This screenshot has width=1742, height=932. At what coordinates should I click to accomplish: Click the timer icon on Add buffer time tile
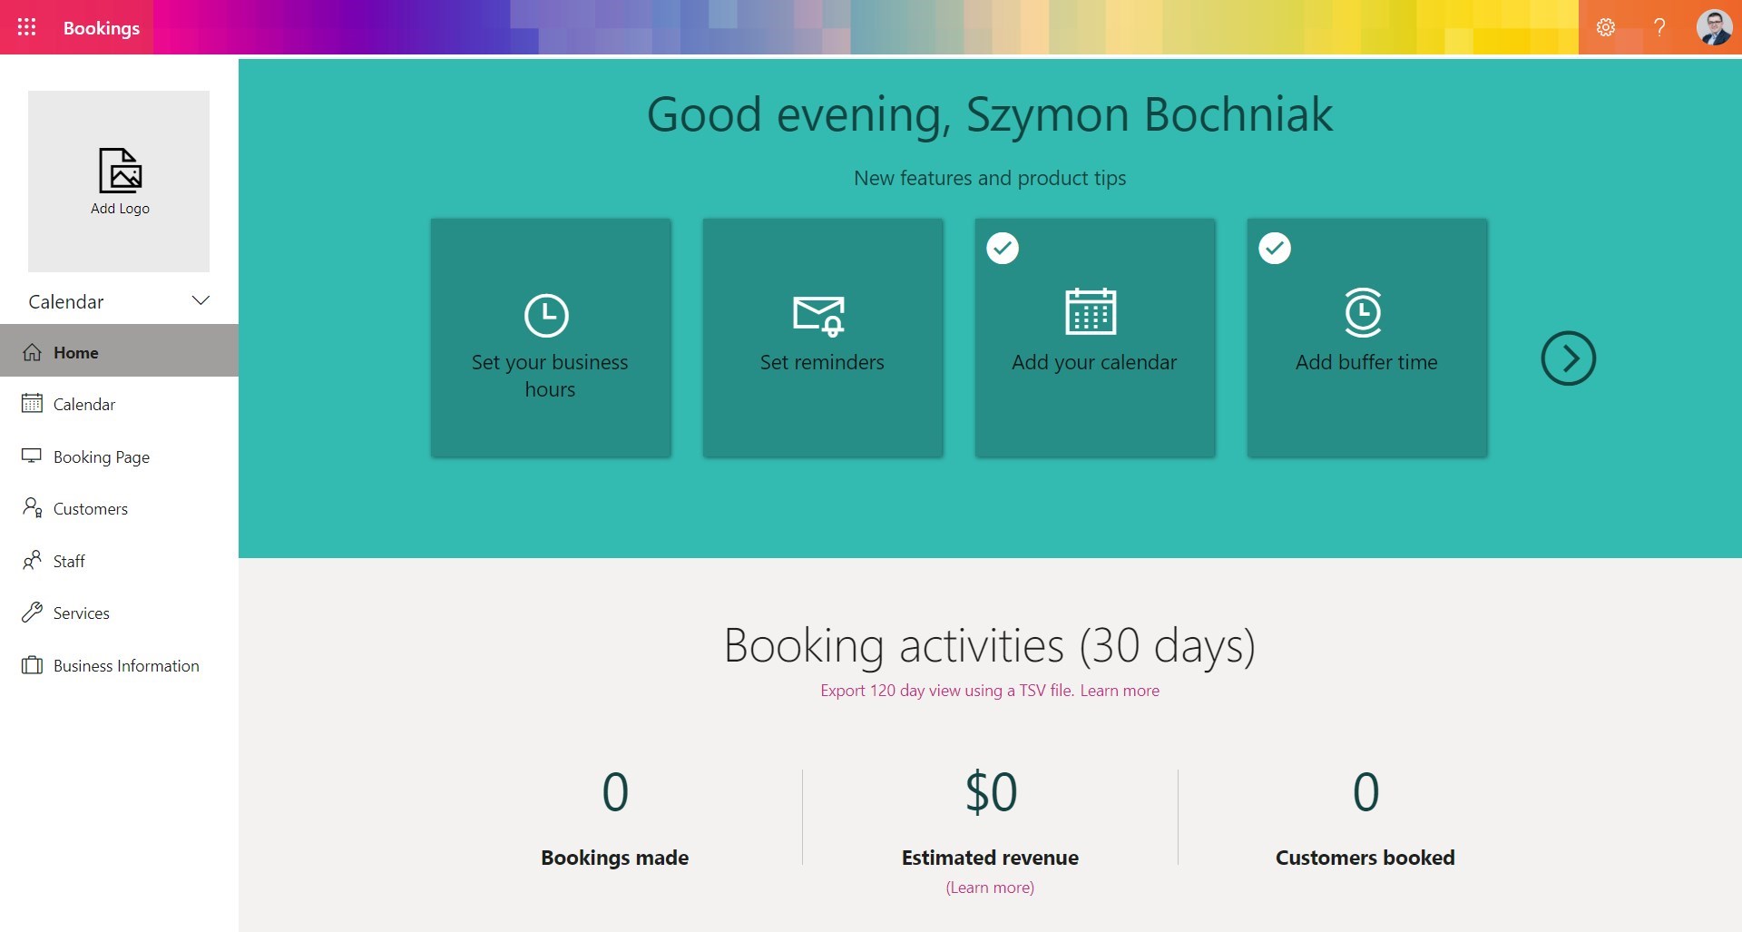coord(1363,312)
